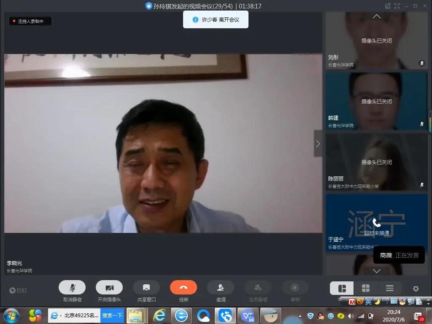The image size is (432, 324).
Task: Click the 全员静音 mute all icon
Action: 258,288
